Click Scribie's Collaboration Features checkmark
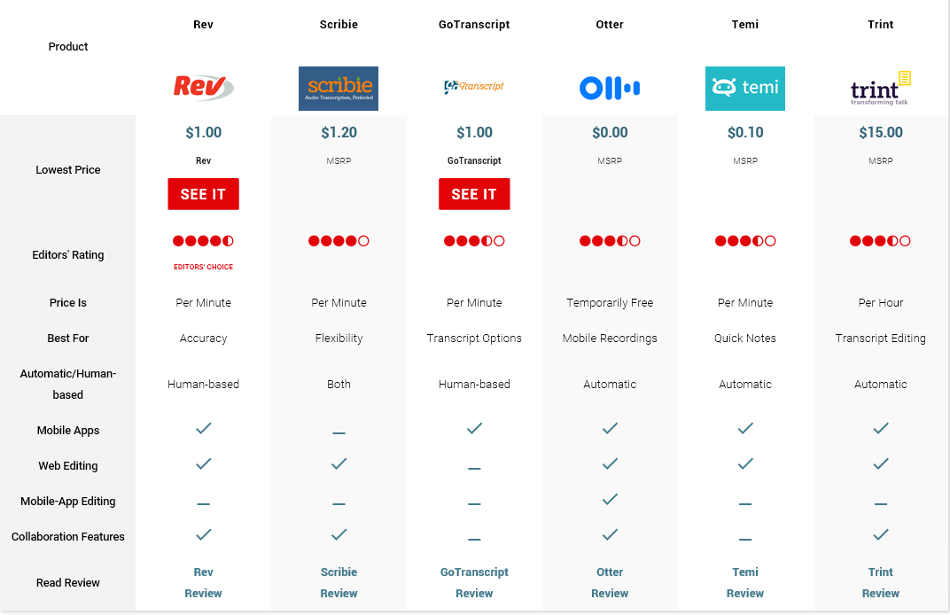This screenshot has width=950, height=615. click(x=339, y=534)
